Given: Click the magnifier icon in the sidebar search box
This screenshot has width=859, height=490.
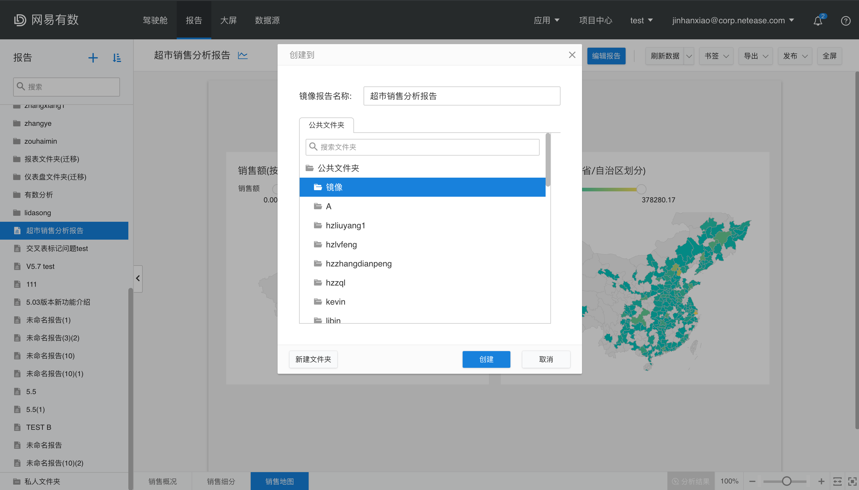Looking at the screenshot, I should (x=21, y=86).
